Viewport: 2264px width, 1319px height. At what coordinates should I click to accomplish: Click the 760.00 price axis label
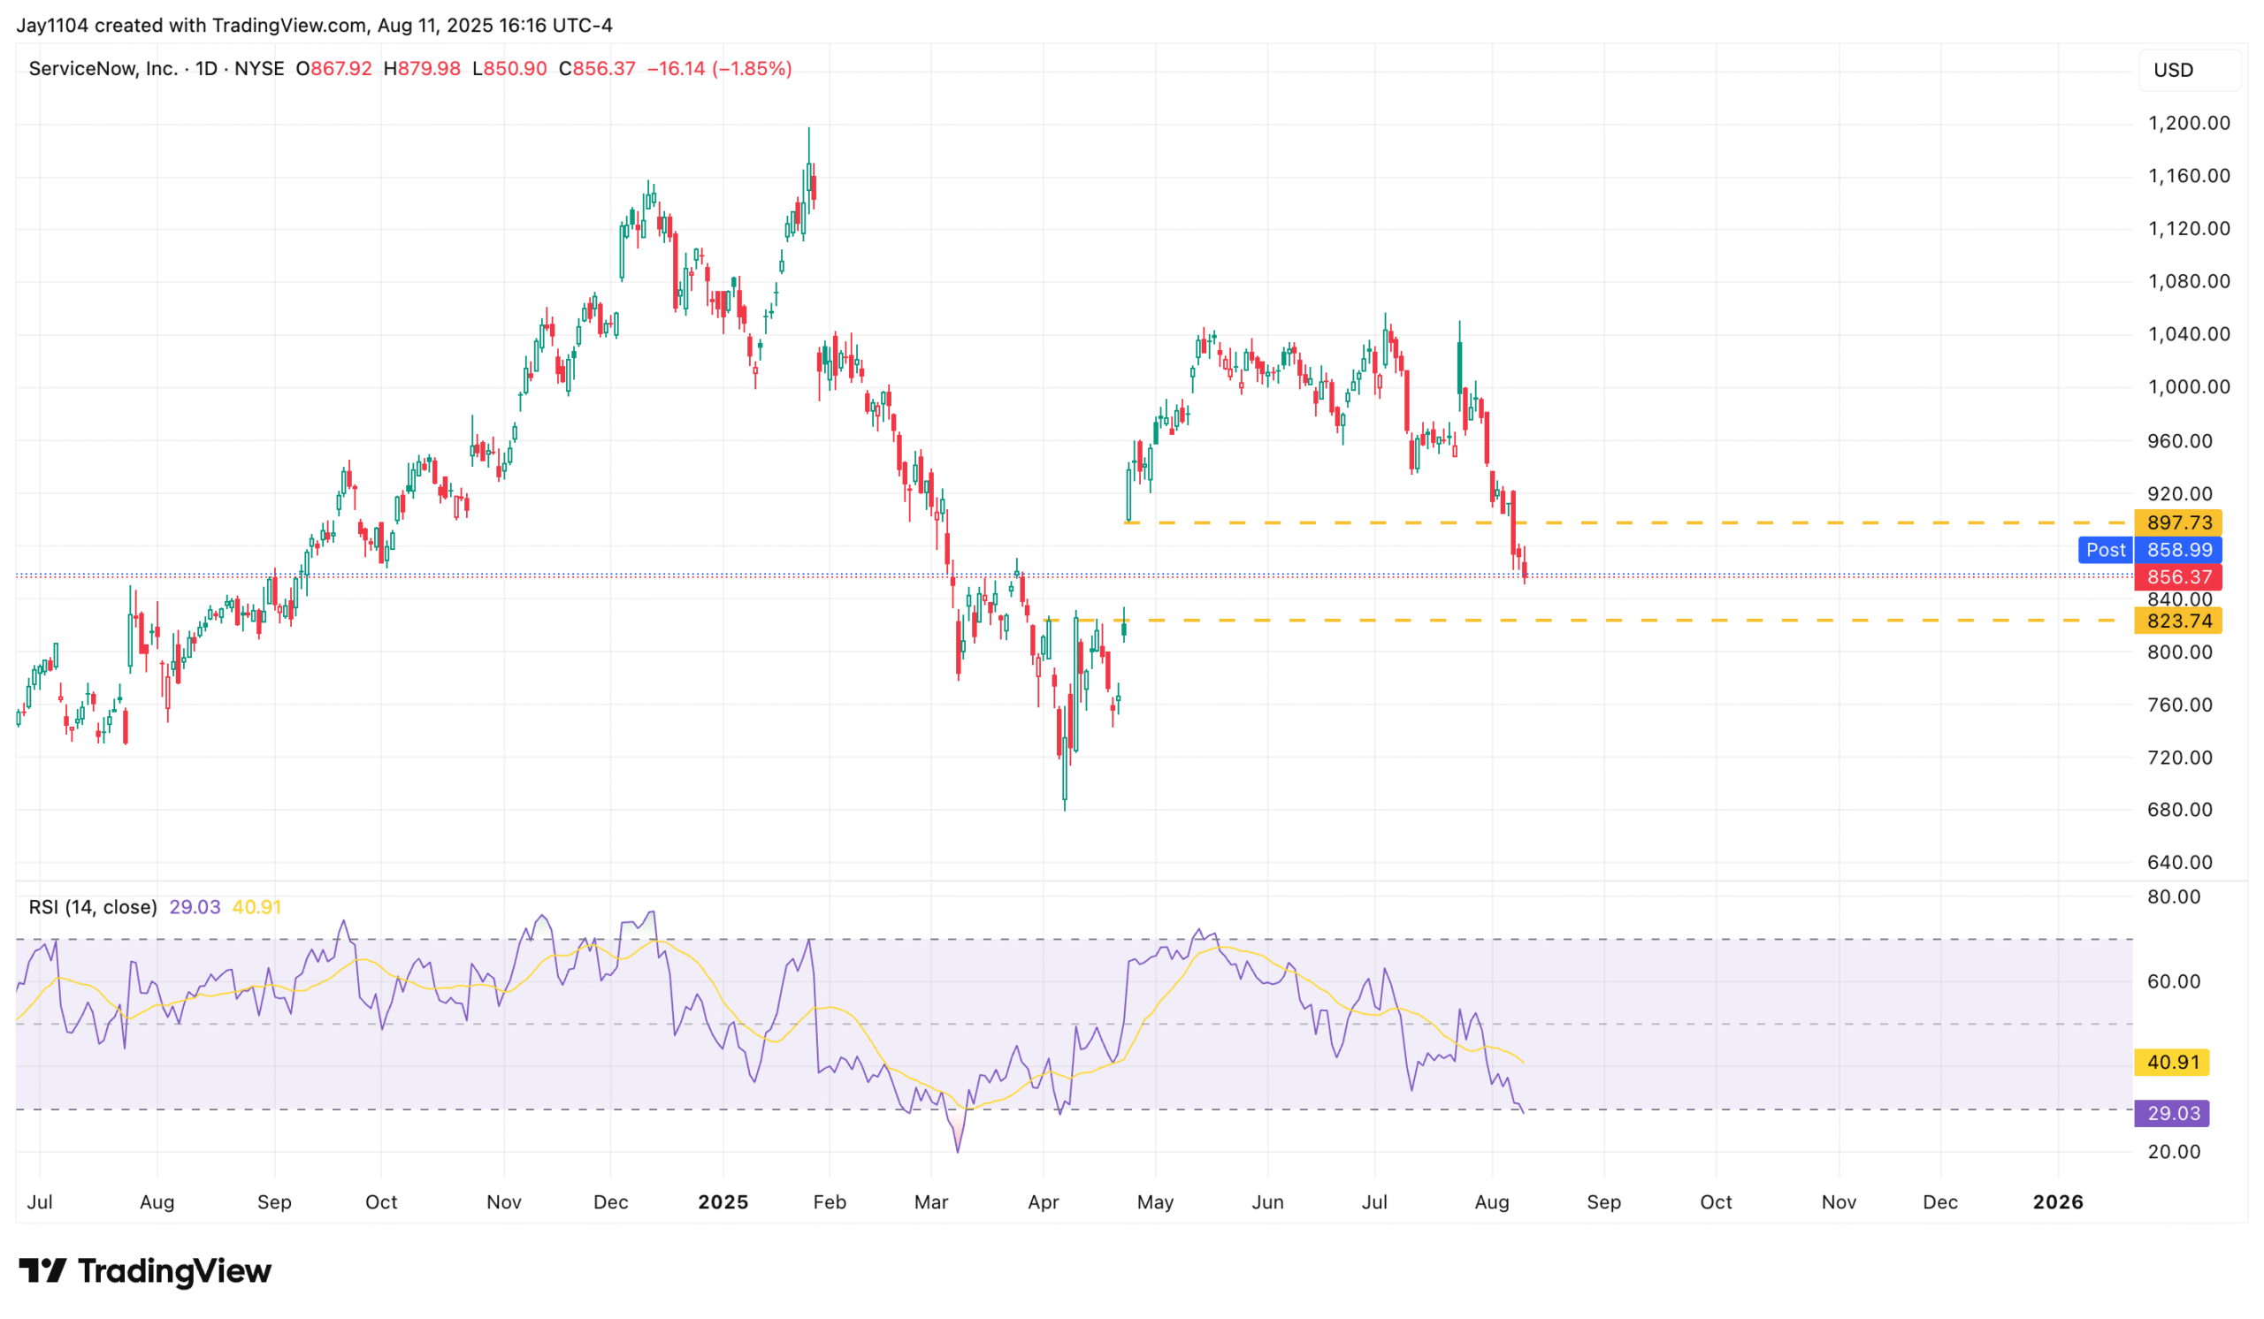click(x=2180, y=705)
